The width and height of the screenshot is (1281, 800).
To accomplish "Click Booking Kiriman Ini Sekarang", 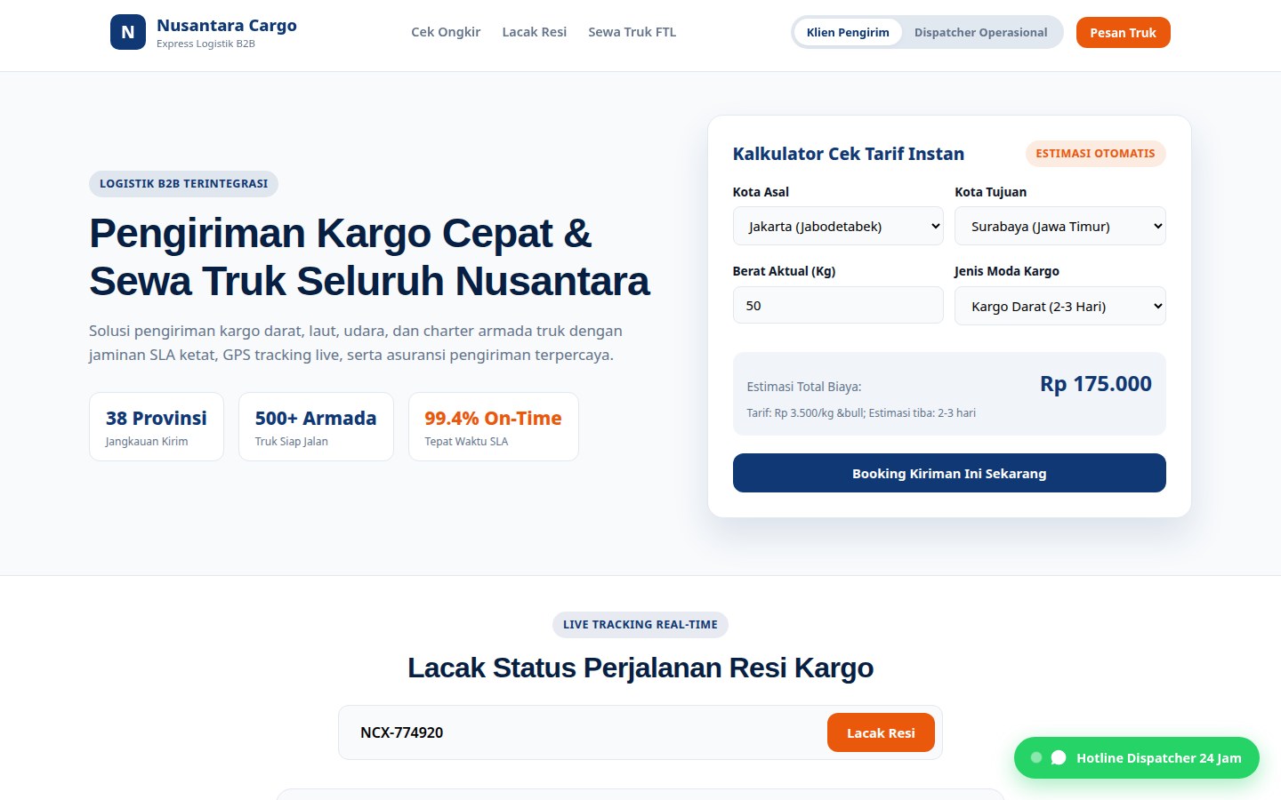I will pyautogui.click(x=949, y=473).
